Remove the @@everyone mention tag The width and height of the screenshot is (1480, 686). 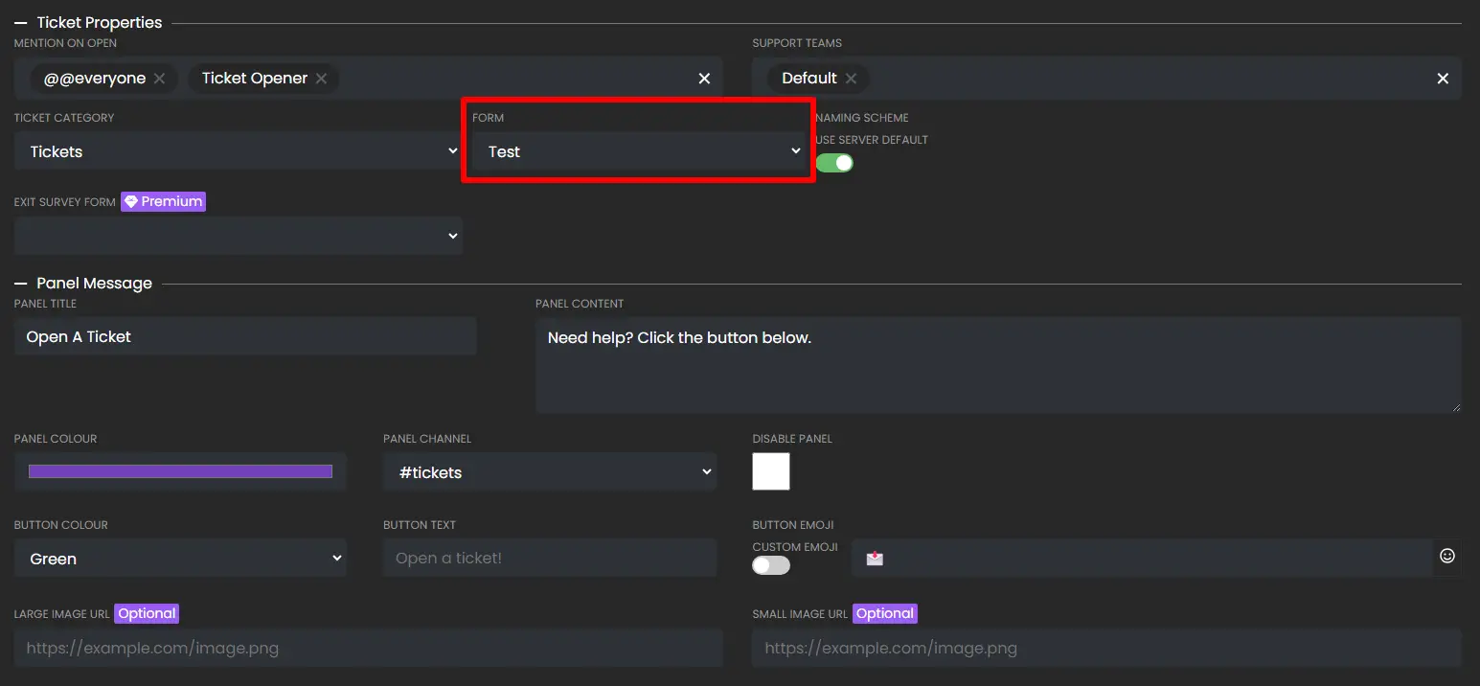159,79
